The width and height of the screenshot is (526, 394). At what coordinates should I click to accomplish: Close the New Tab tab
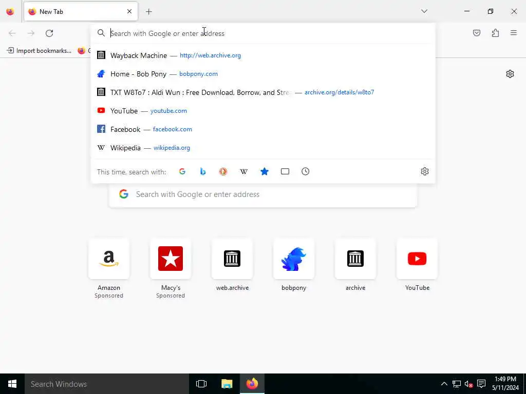(x=129, y=11)
